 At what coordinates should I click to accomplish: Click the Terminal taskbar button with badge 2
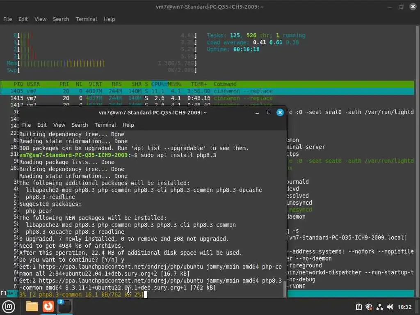64,307
